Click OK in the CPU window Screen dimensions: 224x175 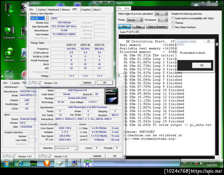pyautogui.click(x=115, y=156)
